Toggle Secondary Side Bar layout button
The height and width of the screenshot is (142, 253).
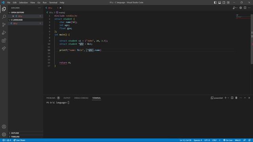point(224,2)
